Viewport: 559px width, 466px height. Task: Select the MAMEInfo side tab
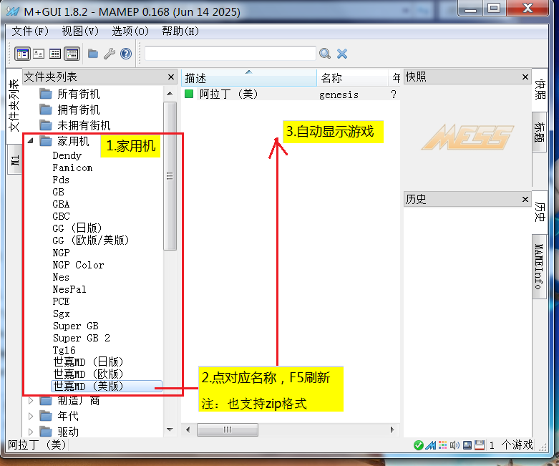(540, 266)
